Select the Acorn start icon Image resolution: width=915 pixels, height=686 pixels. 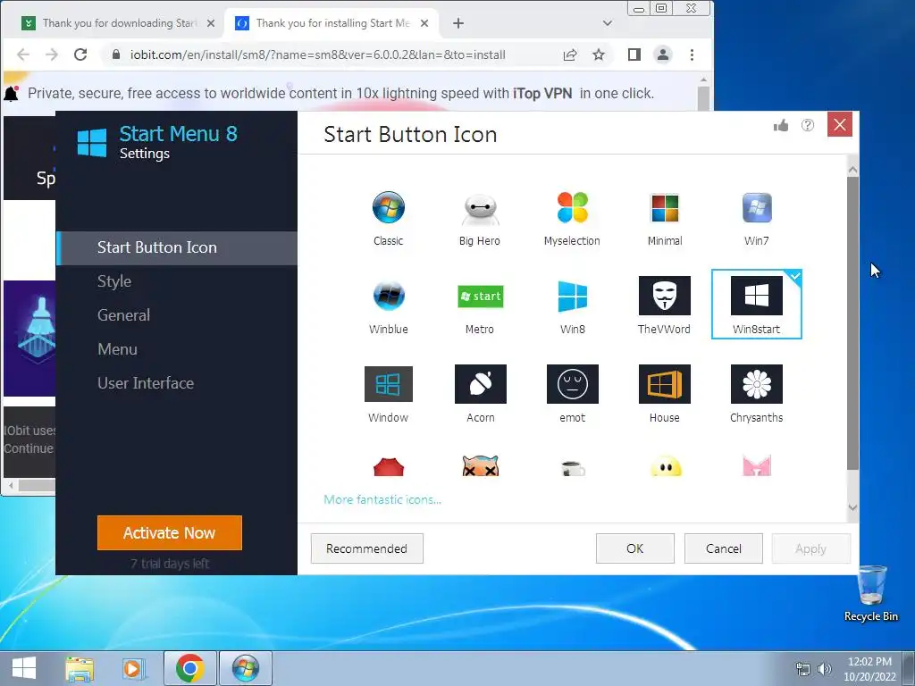[480, 393]
